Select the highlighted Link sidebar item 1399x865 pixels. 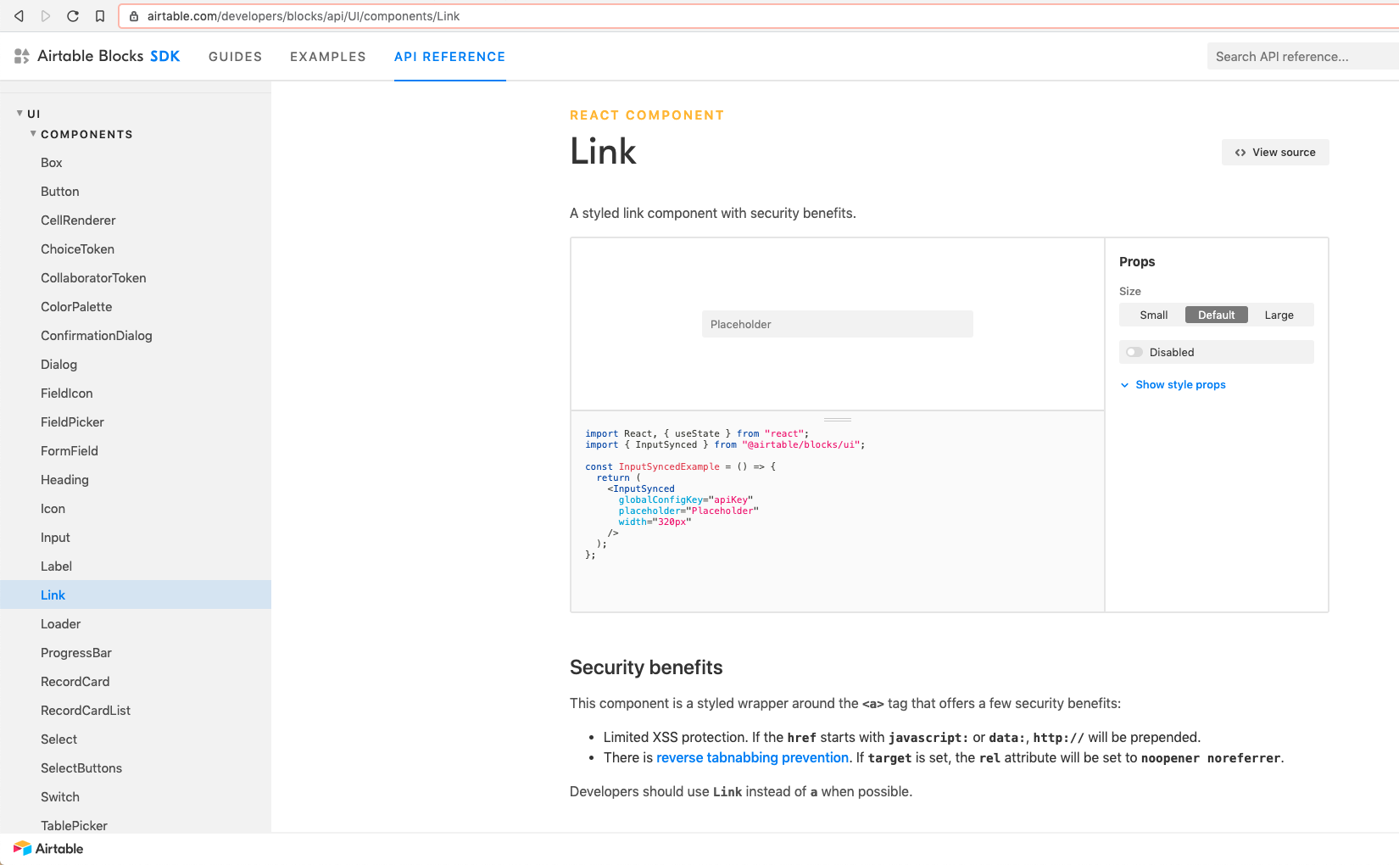coord(136,594)
